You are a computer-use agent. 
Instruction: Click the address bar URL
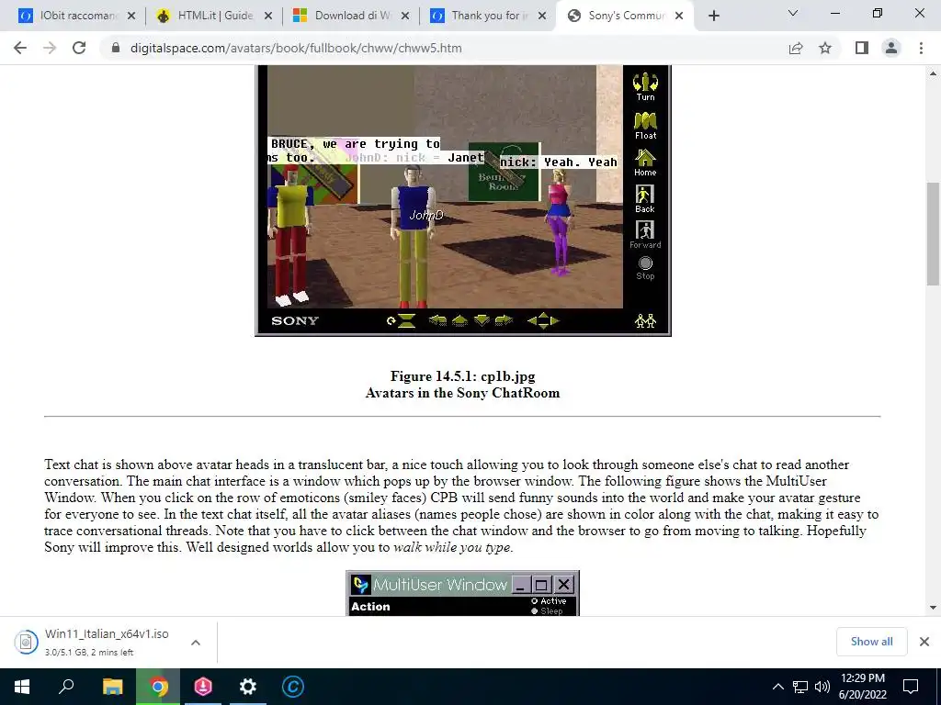(296, 48)
